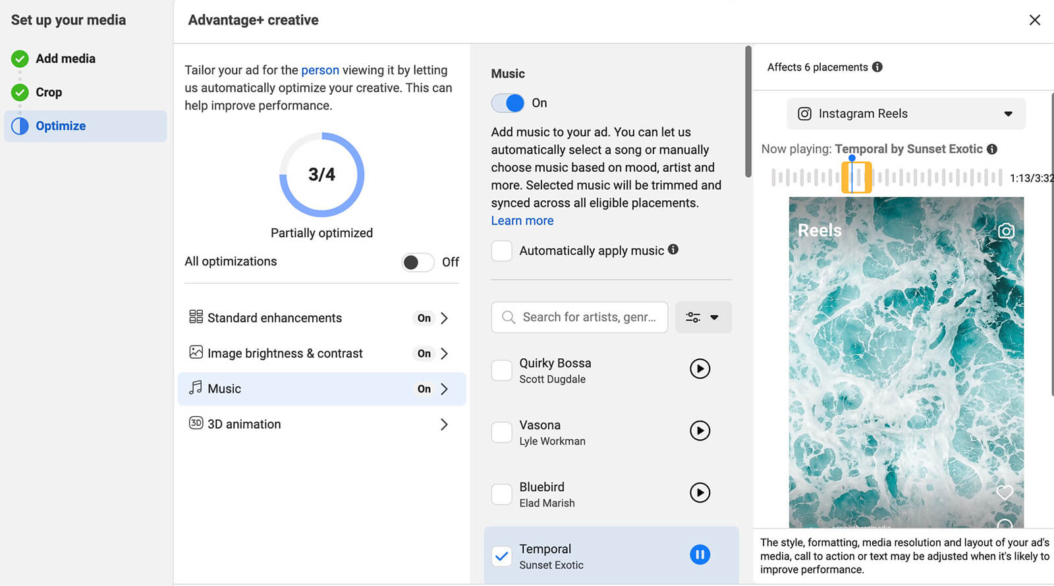1054x586 pixels.
Task: Click the 1:13/3:32 playback time
Action: pos(1032,178)
